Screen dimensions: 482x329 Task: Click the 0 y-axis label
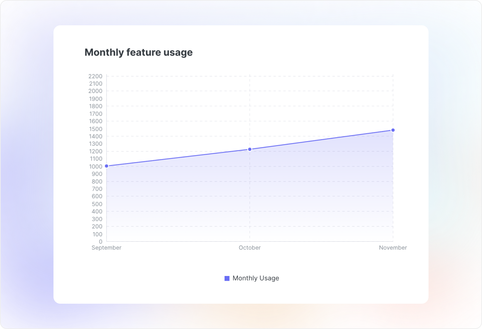tap(100, 241)
